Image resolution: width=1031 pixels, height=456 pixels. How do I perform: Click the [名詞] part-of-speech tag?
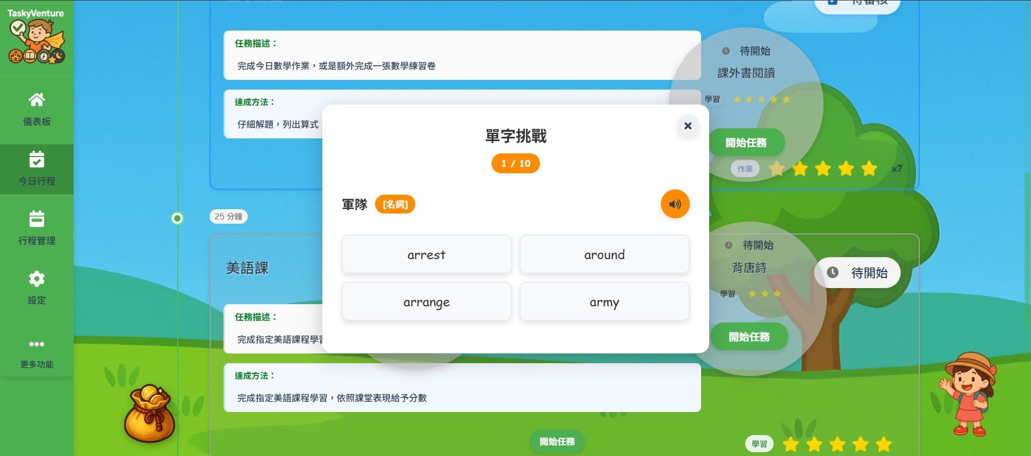[395, 204]
